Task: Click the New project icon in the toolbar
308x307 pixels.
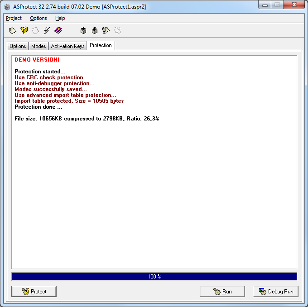Action: point(12,30)
